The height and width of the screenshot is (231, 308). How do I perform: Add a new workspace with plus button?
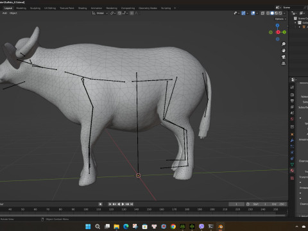[175, 8]
